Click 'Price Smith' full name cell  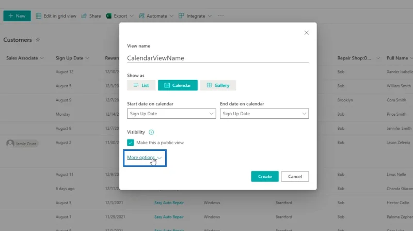[396, 114]
